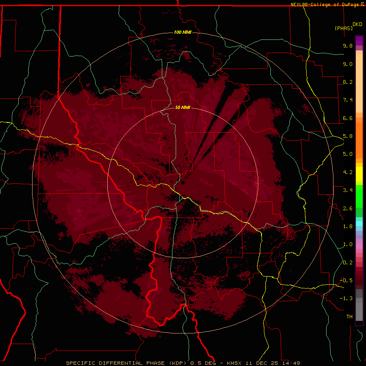This screenshot has width=366, height=366.
Task: Click the 100 NMI range ring label
Action: tap(183, 32)
